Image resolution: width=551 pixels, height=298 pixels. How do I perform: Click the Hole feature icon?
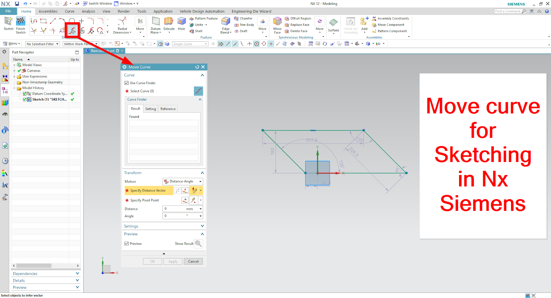(181, 21)
